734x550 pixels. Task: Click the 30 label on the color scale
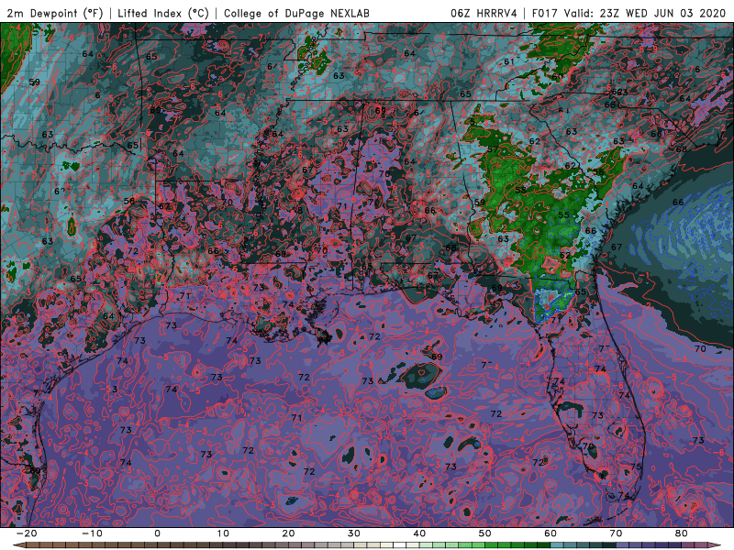point(354,533)
